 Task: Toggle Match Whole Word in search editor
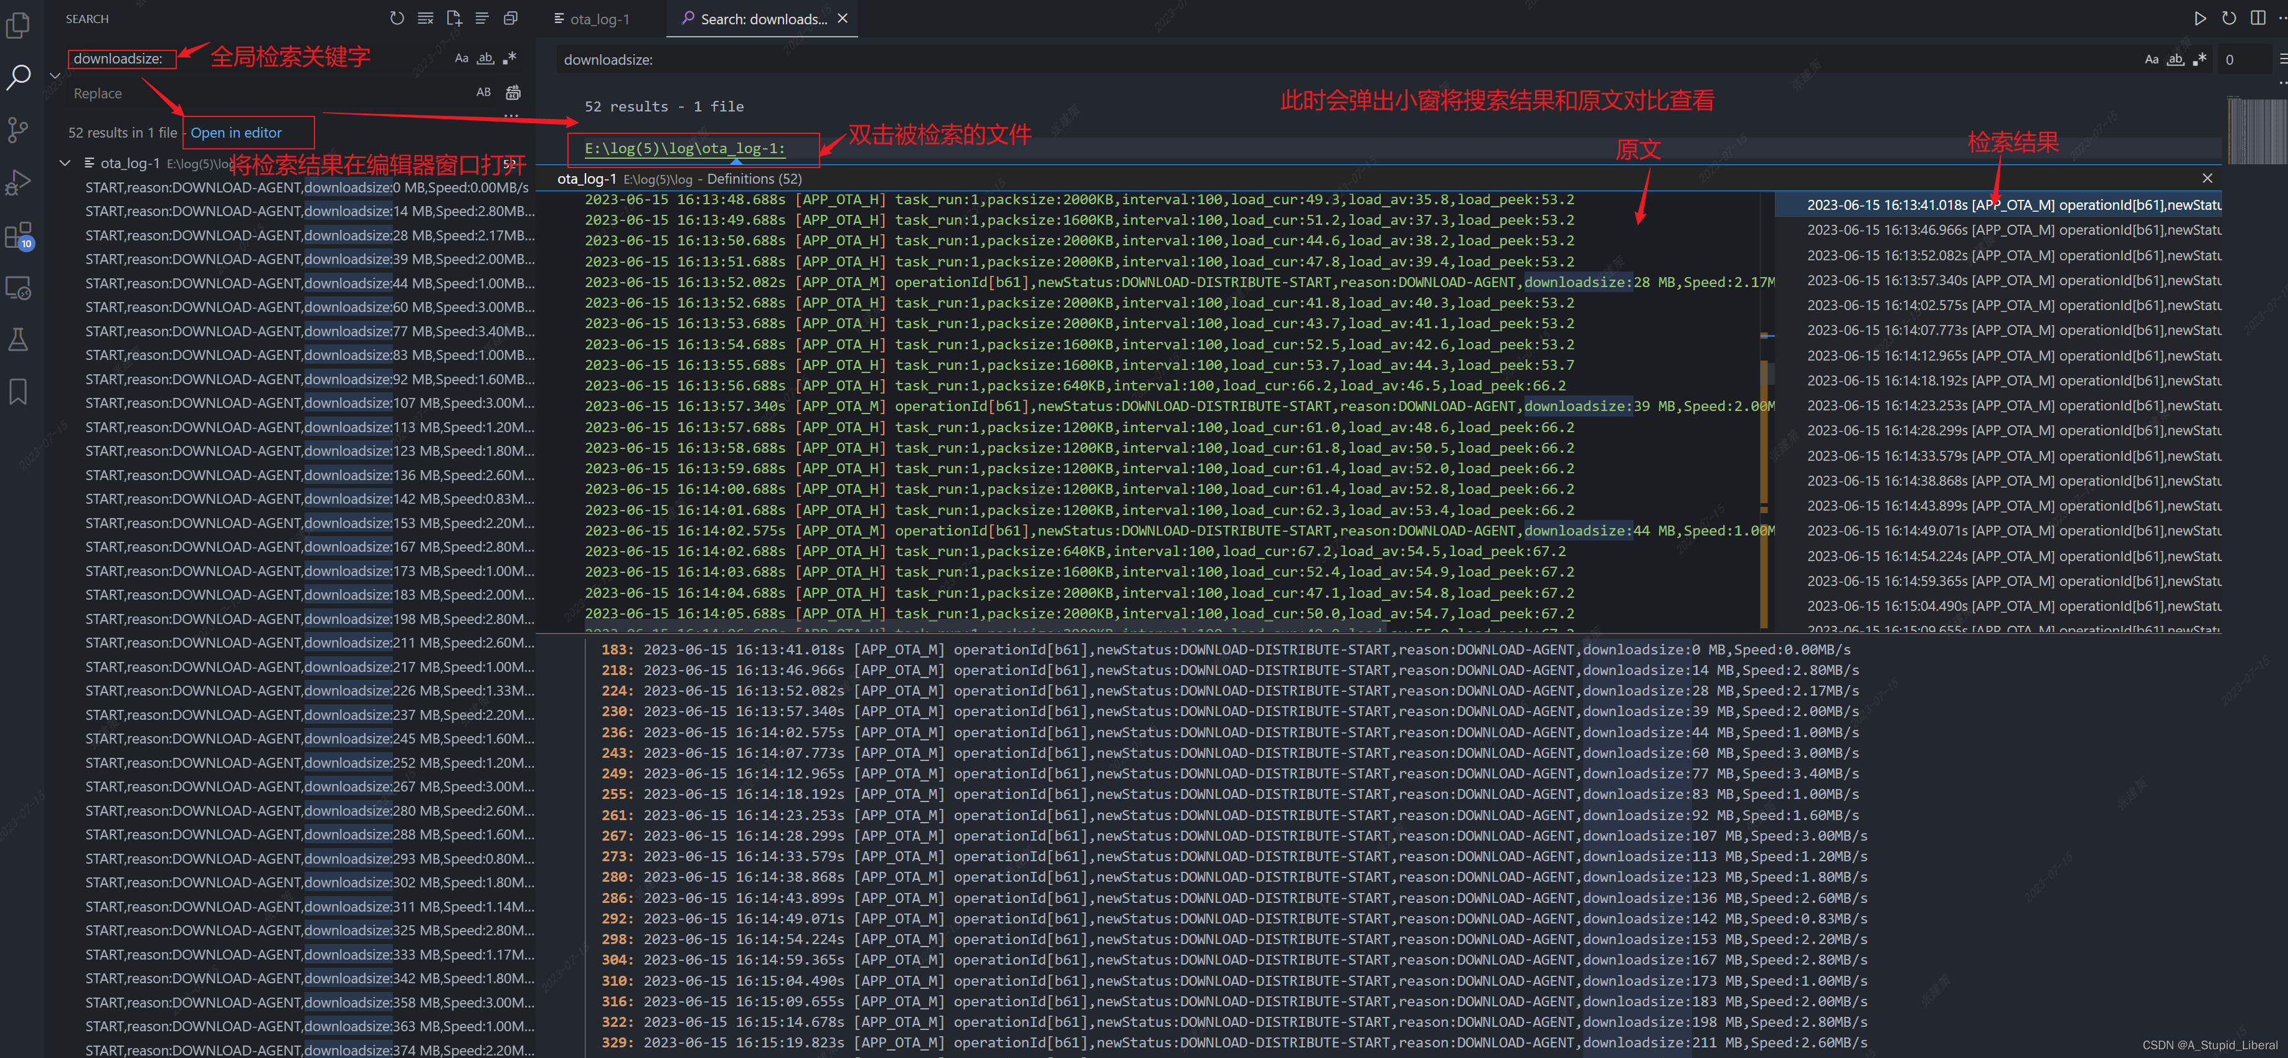click(2175, 60)
